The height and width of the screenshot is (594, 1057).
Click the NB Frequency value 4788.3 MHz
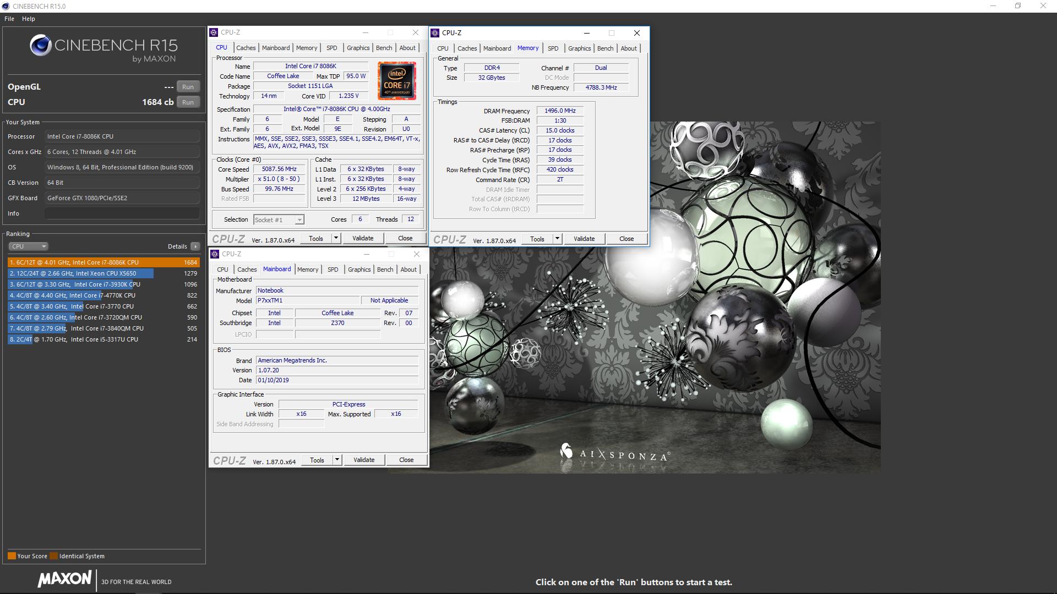click(601, 87)
